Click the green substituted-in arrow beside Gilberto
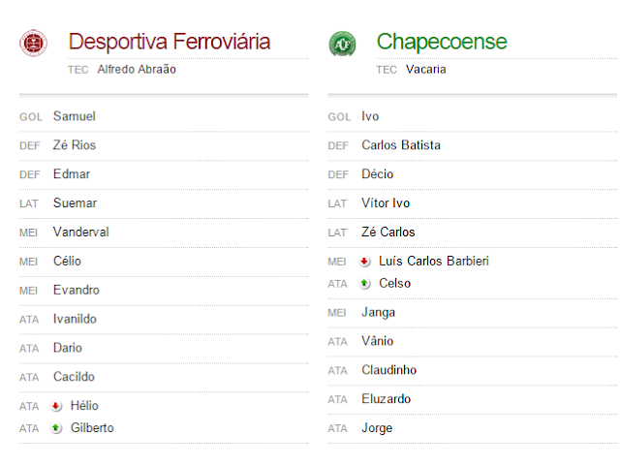The width and height of the screenshot is (620, 466). [56, 428]
